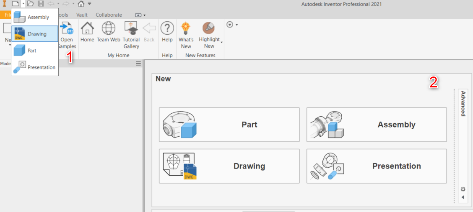Click the Assembly thumbnail image in New panel
Viewport: 473px width, 212px height.
[327, 125]
